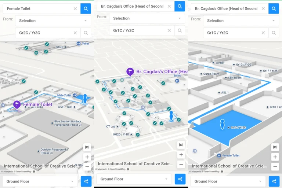Click blue search button in middle panel
The image size is (282, 188).
(x=180, y=6)
